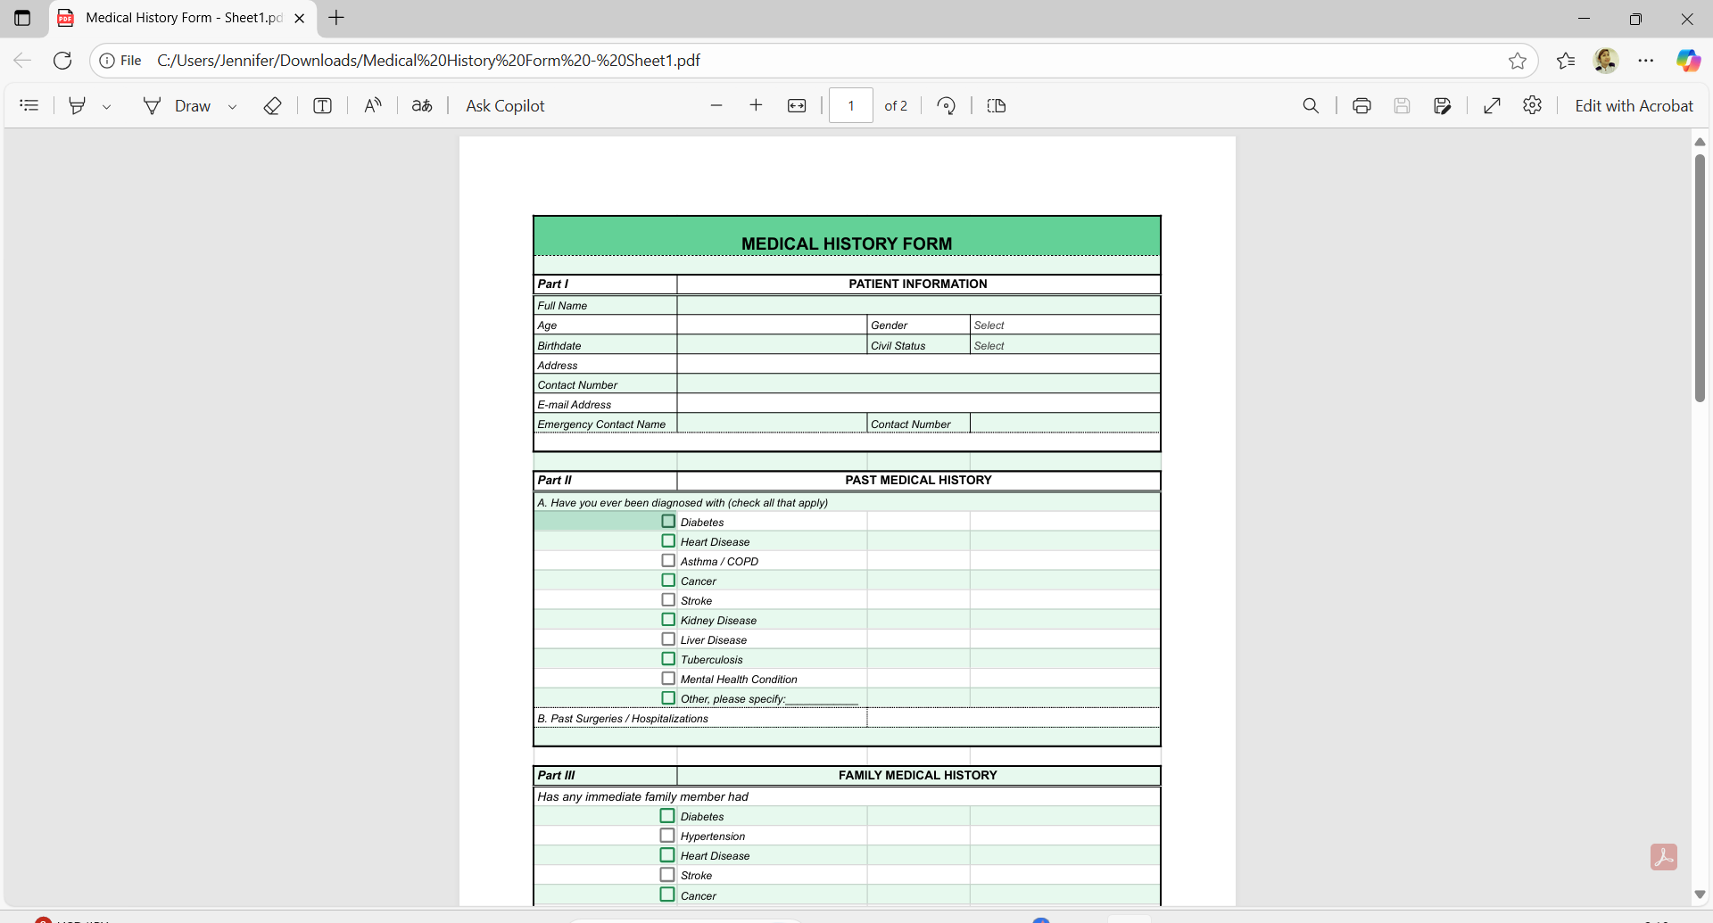Zoom in on the PDF
This screenshot has height=923, width=1713.
pos(757,106)
